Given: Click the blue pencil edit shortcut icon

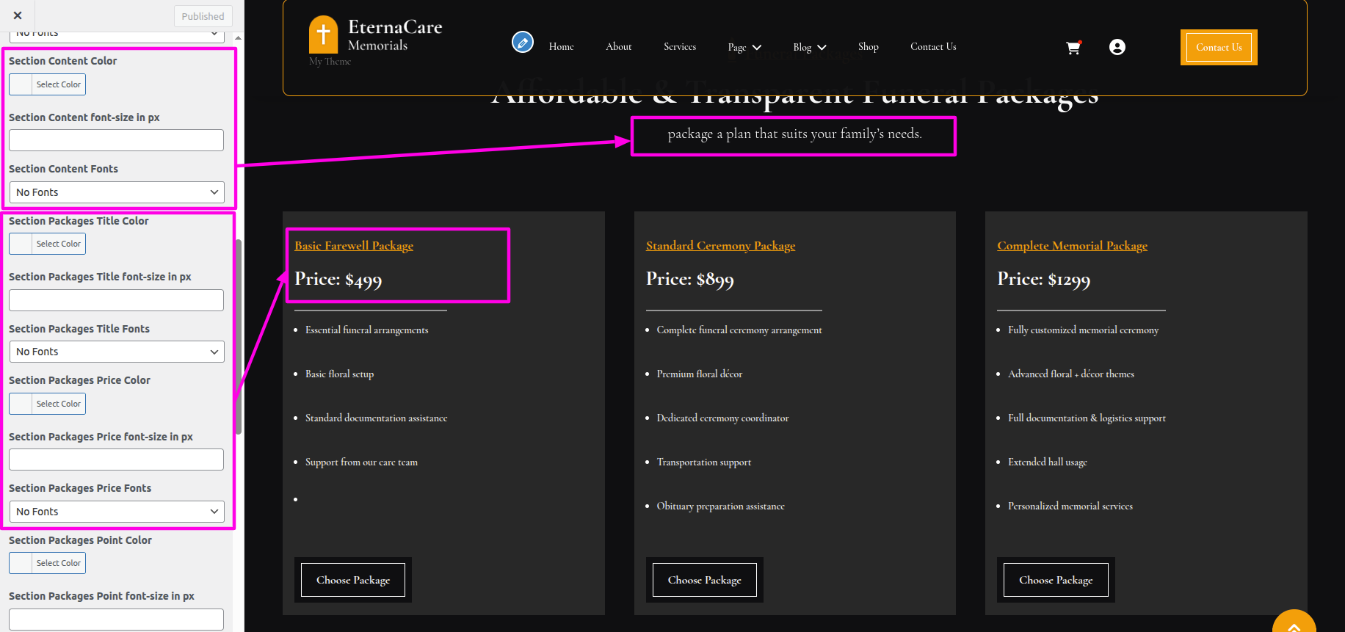Looking at the screenshot, I should pos(523,43).
